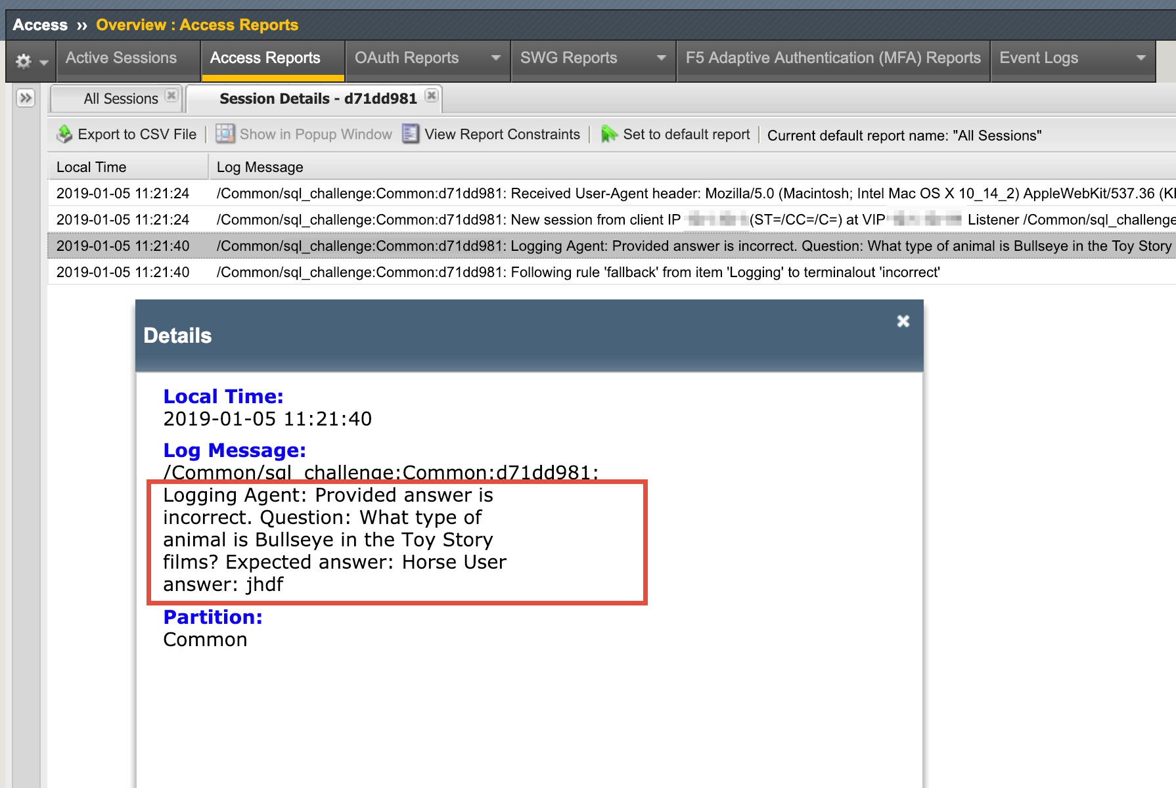Click the Access breadcrumb link
Image resolution: width=1176 pixels, height=788 pixels.
point(40,25)
